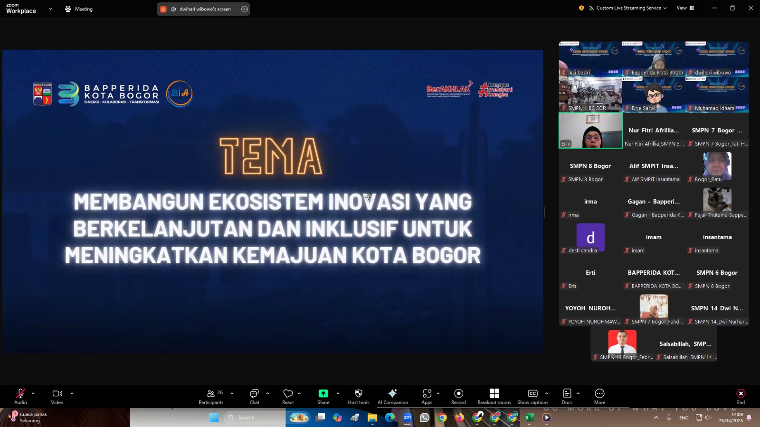Unmute microphone with the Audio icon
The image size is (760, 427).
(20, 393)
